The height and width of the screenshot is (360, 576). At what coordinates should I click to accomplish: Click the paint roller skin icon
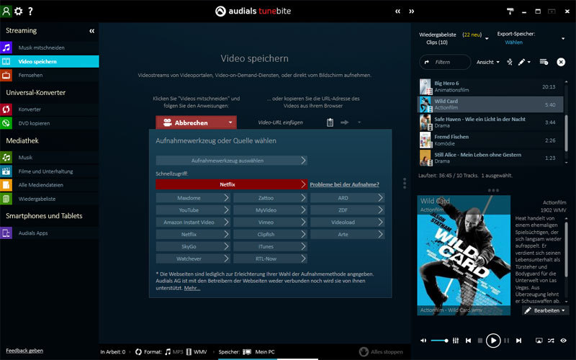tap(510, 11)
